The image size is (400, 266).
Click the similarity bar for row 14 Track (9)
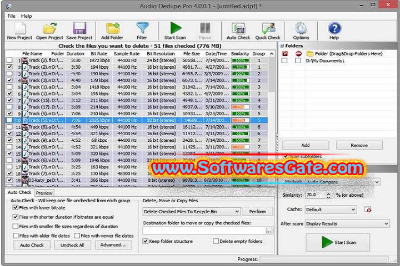pyautogui.click(x=241, y=147)
